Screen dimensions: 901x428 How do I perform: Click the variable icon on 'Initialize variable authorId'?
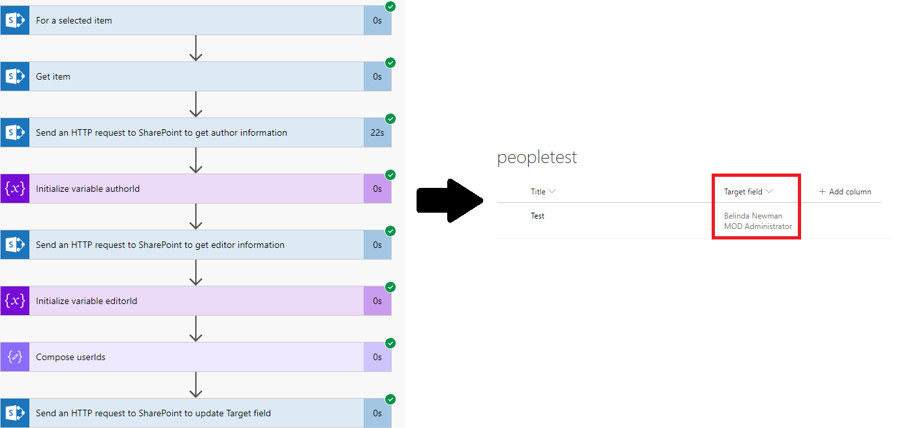coord(14,189)
